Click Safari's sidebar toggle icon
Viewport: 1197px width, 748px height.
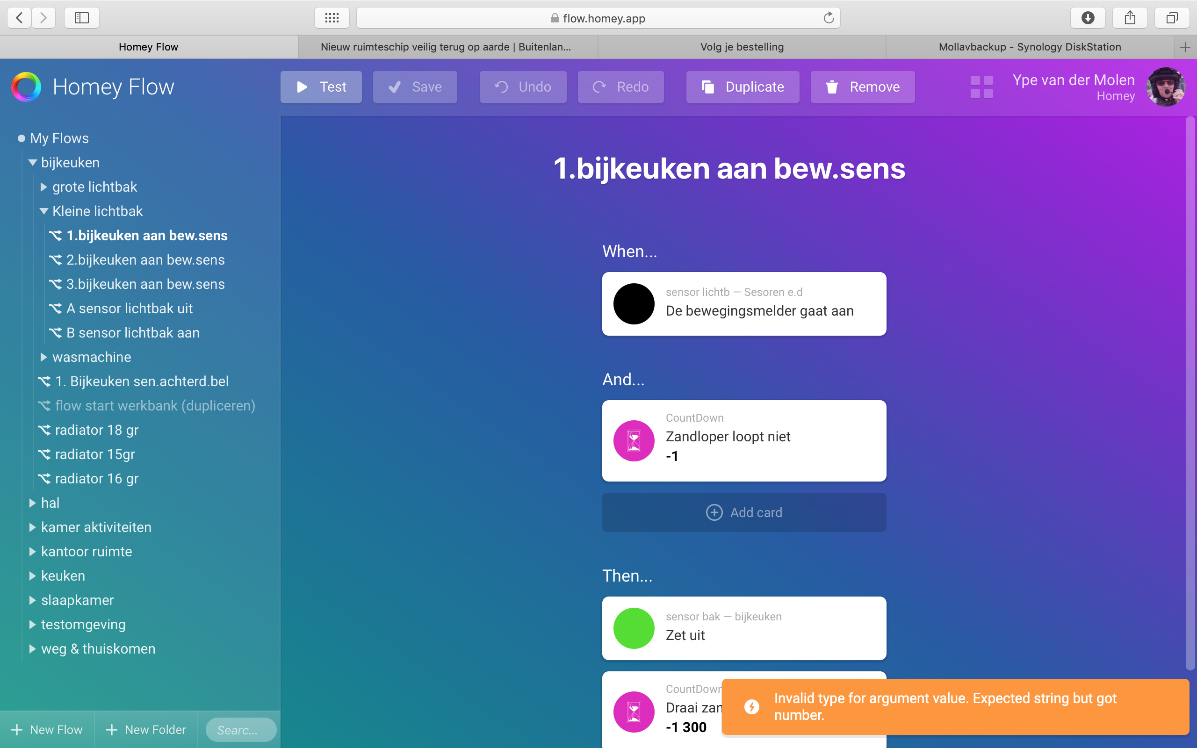pyautogui.click(x=82, y=18)
